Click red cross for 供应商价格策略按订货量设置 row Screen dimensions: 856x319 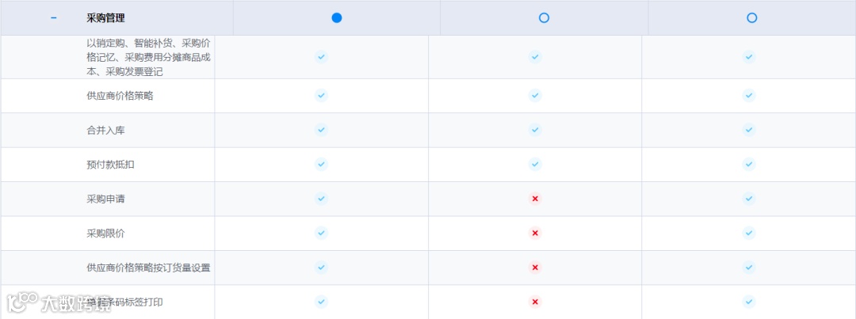click(x=535, y=268)
